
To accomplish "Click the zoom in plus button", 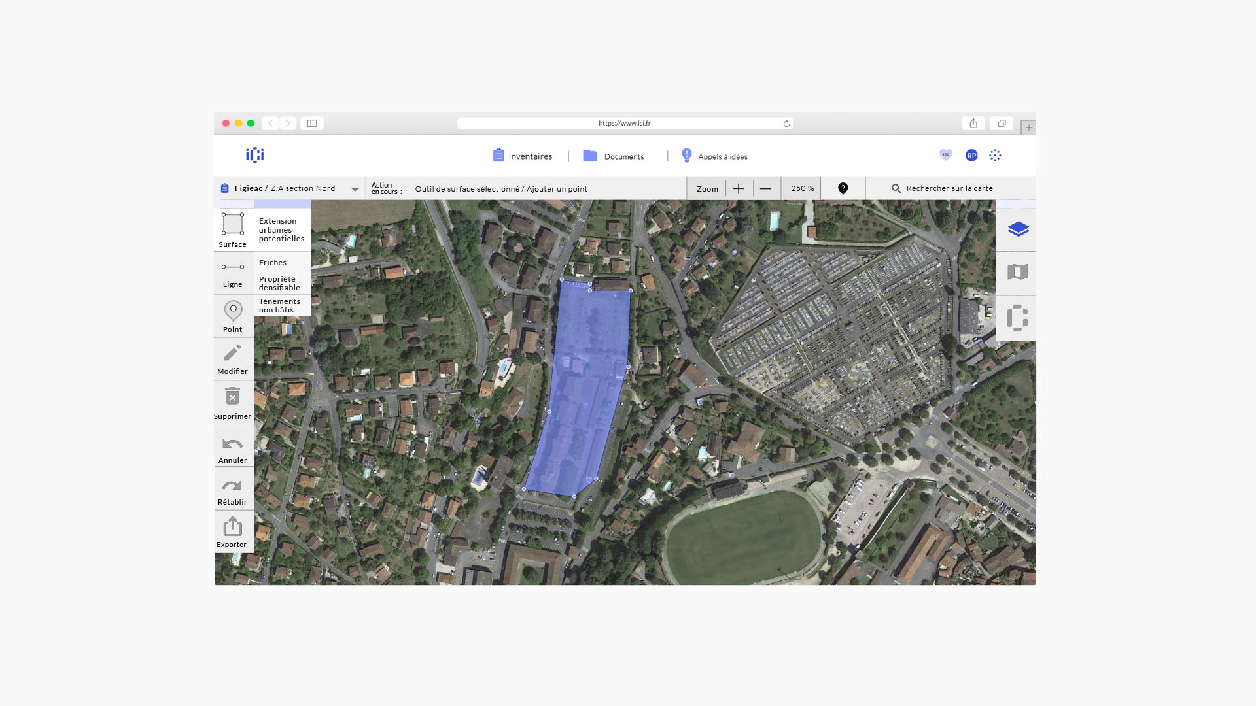I will 739,189.
